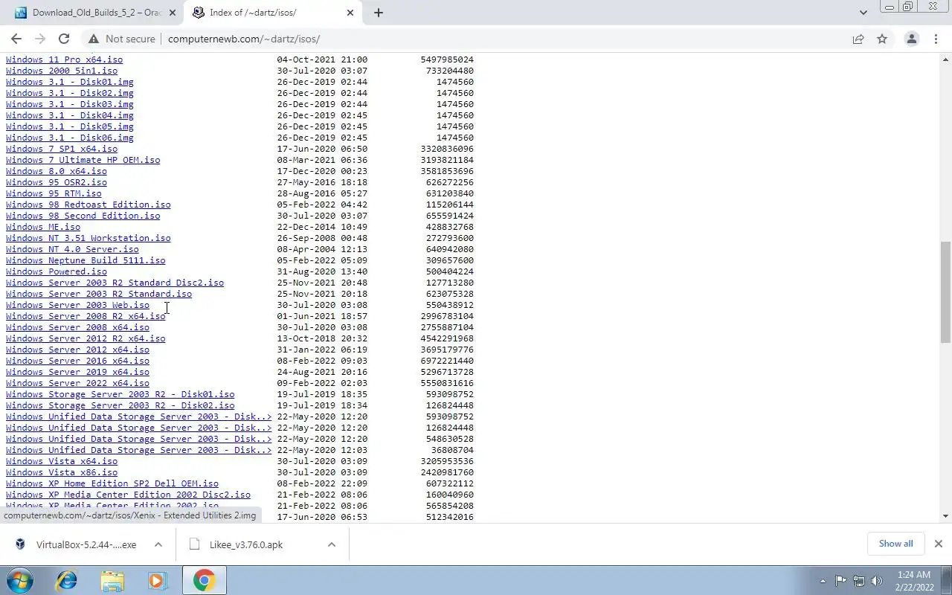
Task: Open Action Center flag icon
Action: click(840, 581)
